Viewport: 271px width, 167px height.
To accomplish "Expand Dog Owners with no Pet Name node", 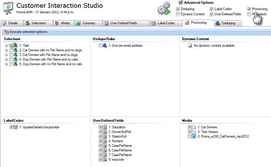I will click(x=6, y=64).
